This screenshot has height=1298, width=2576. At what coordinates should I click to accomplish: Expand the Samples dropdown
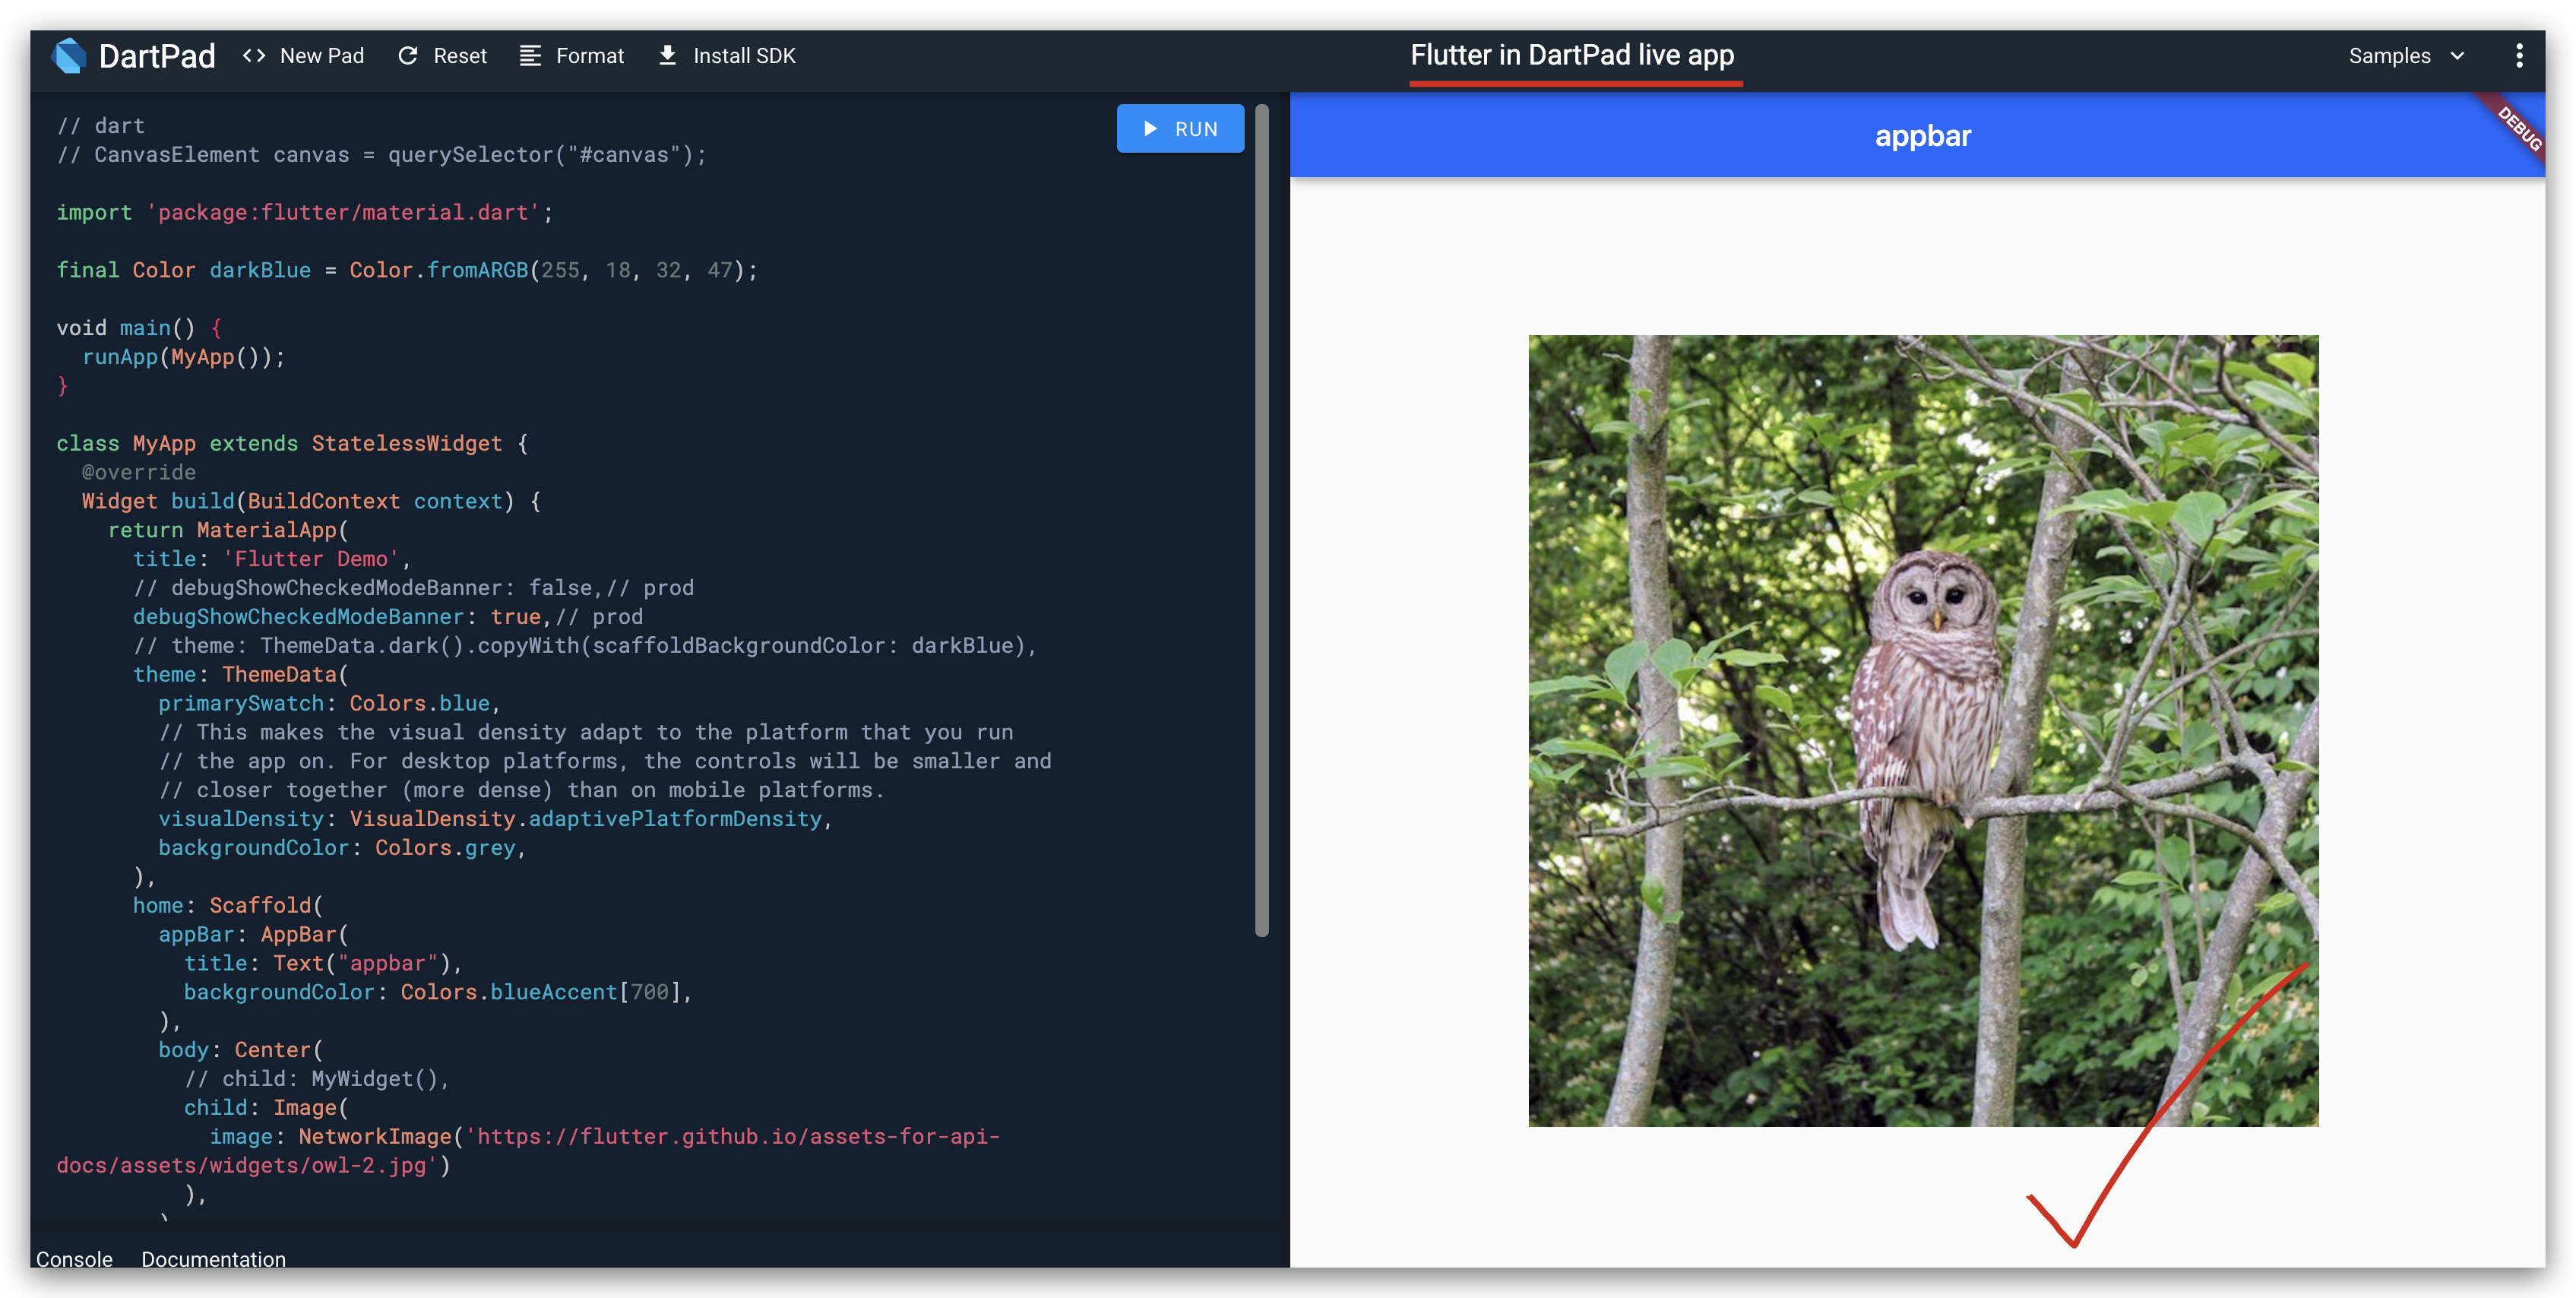pos(2389,56)
